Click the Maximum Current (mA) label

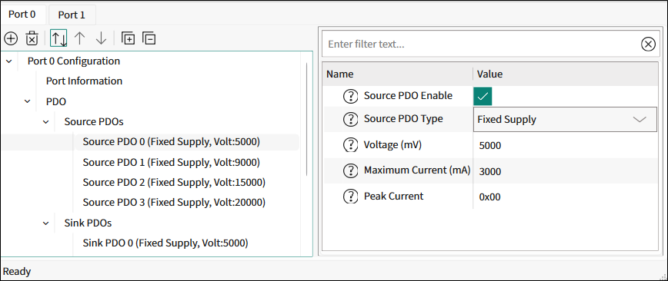pos(417,171)
